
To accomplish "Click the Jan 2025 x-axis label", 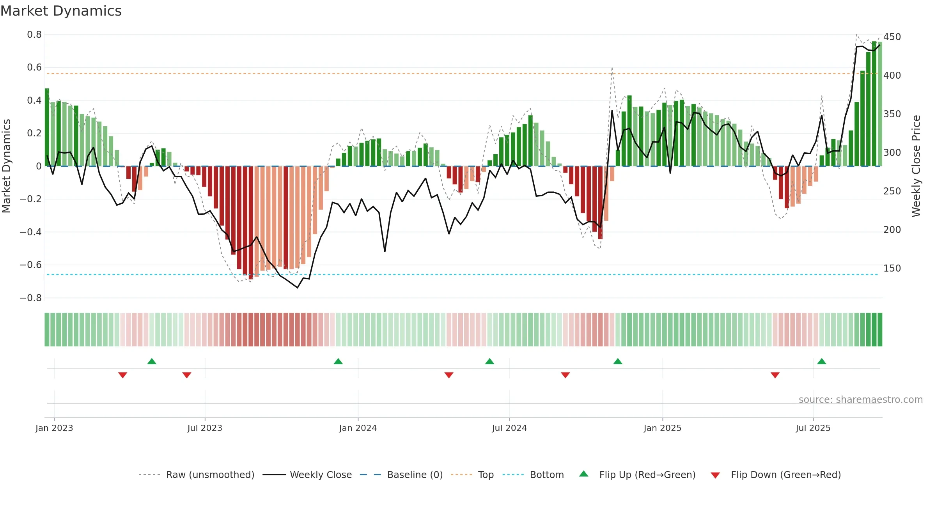I will point(663,428).
